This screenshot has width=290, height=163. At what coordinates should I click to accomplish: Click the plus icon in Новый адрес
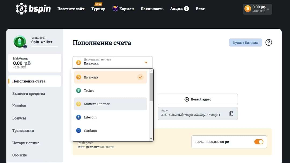tap(187, 99)
